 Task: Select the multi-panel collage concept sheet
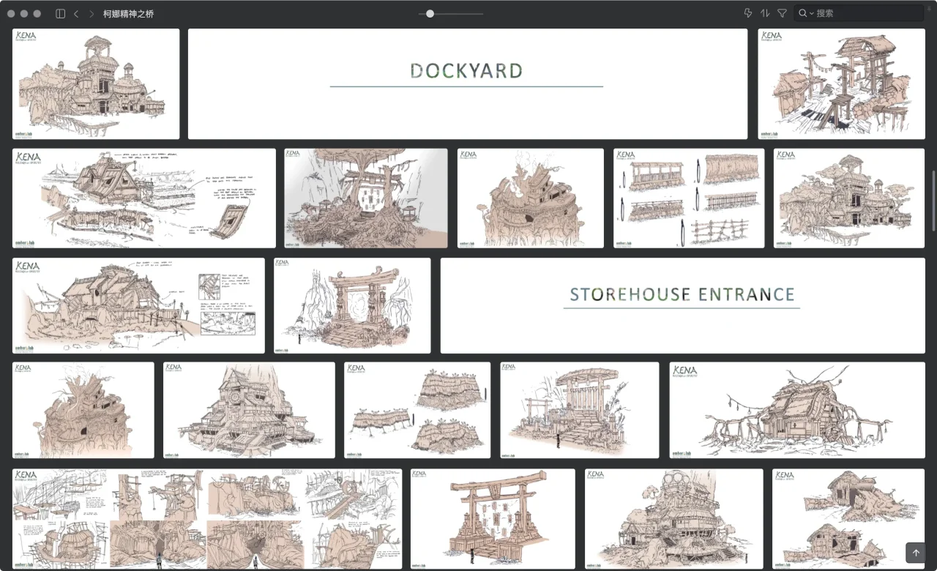click(x=207, y=519)
